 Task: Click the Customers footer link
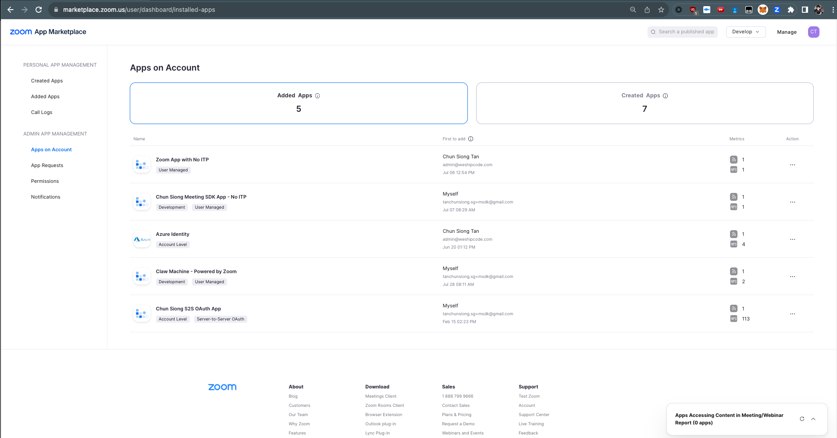(x=299, y=406)
